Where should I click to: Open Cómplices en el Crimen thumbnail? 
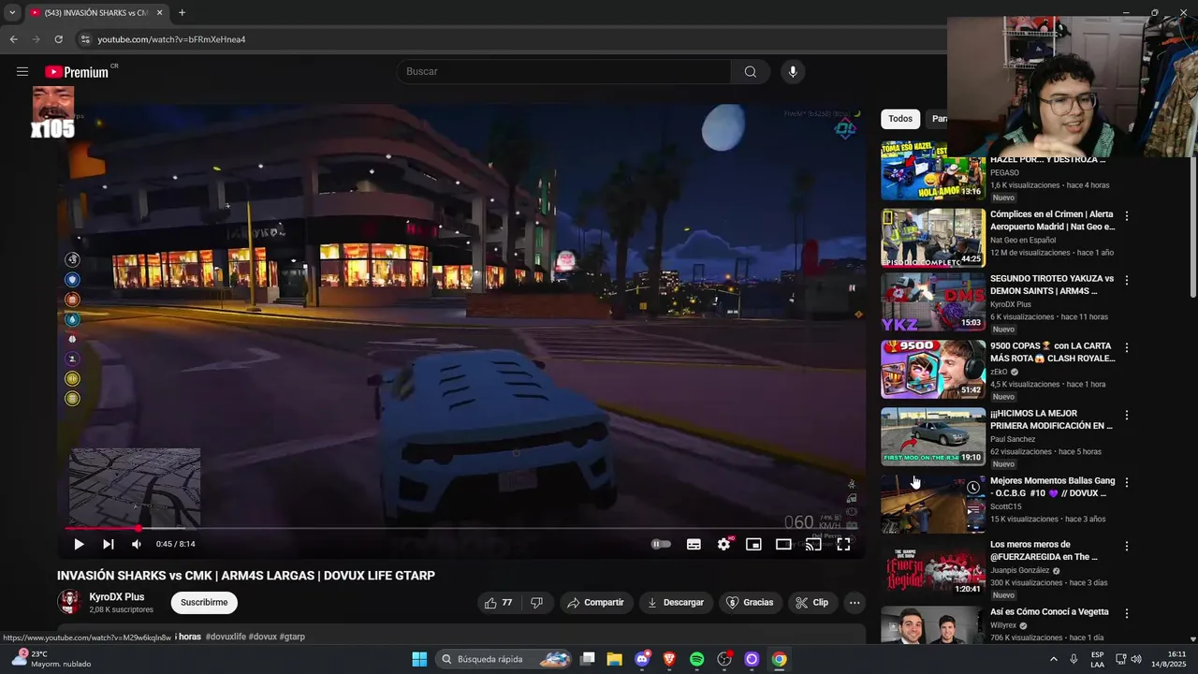tap(933, 237)
